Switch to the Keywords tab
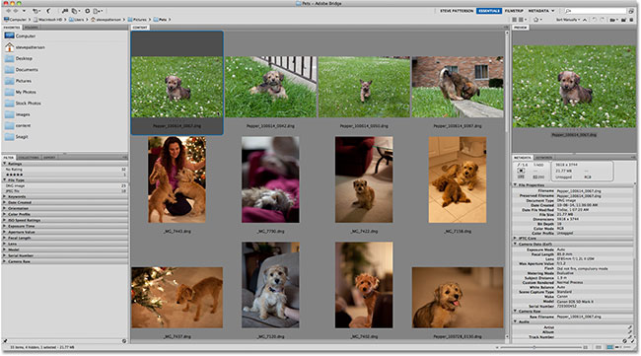 pos(543,158)
